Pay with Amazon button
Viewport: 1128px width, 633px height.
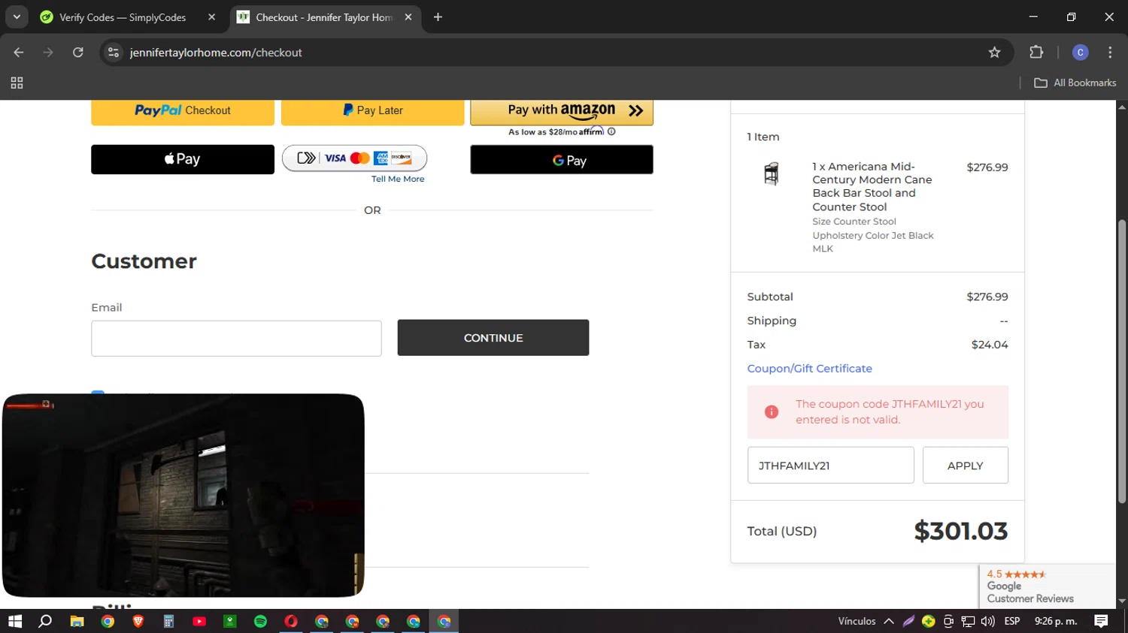click(562, 111)
